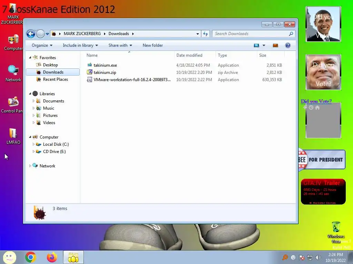Click the search magnifier icon
The width and height of the screenshot is (353, 264).
[291, 34]
